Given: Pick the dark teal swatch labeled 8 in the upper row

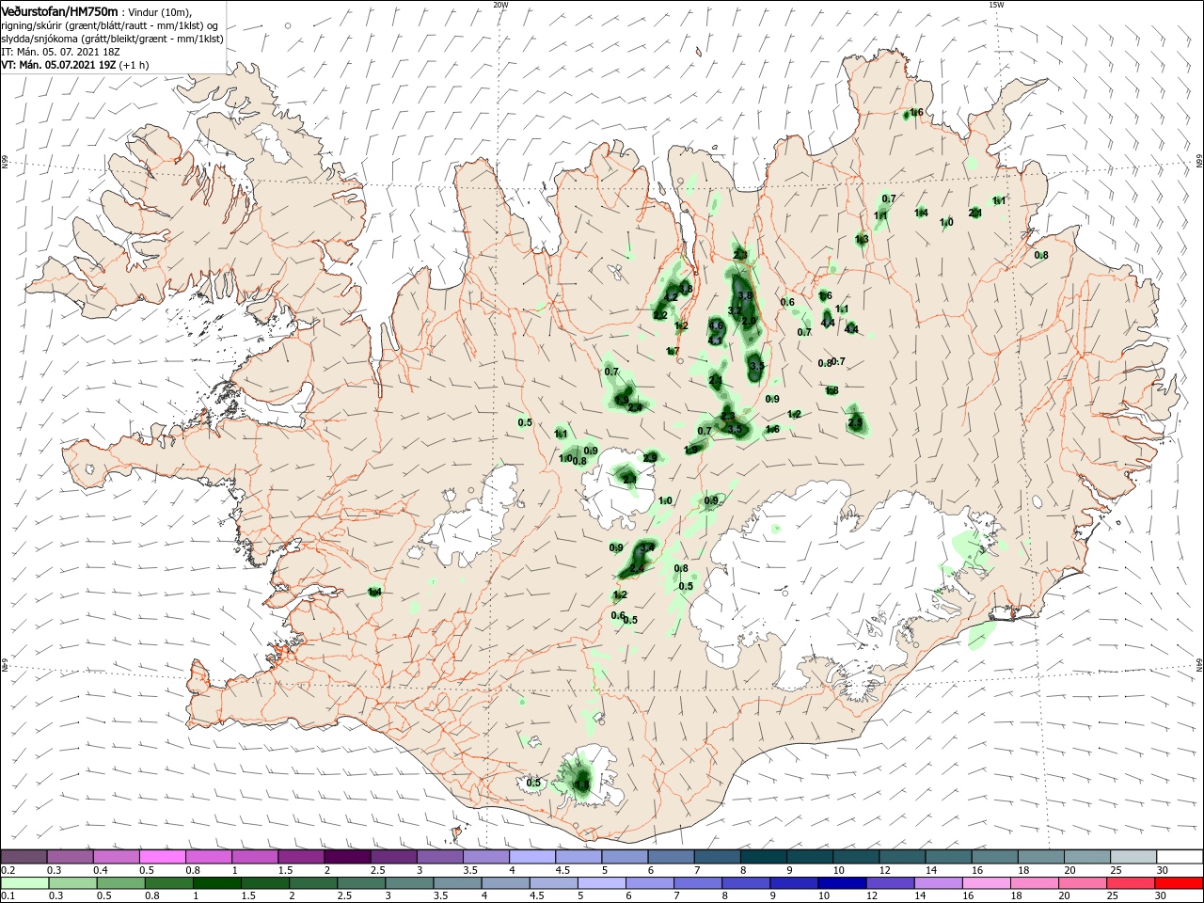Looking at the screenshot, I should [x=764, y=857].
